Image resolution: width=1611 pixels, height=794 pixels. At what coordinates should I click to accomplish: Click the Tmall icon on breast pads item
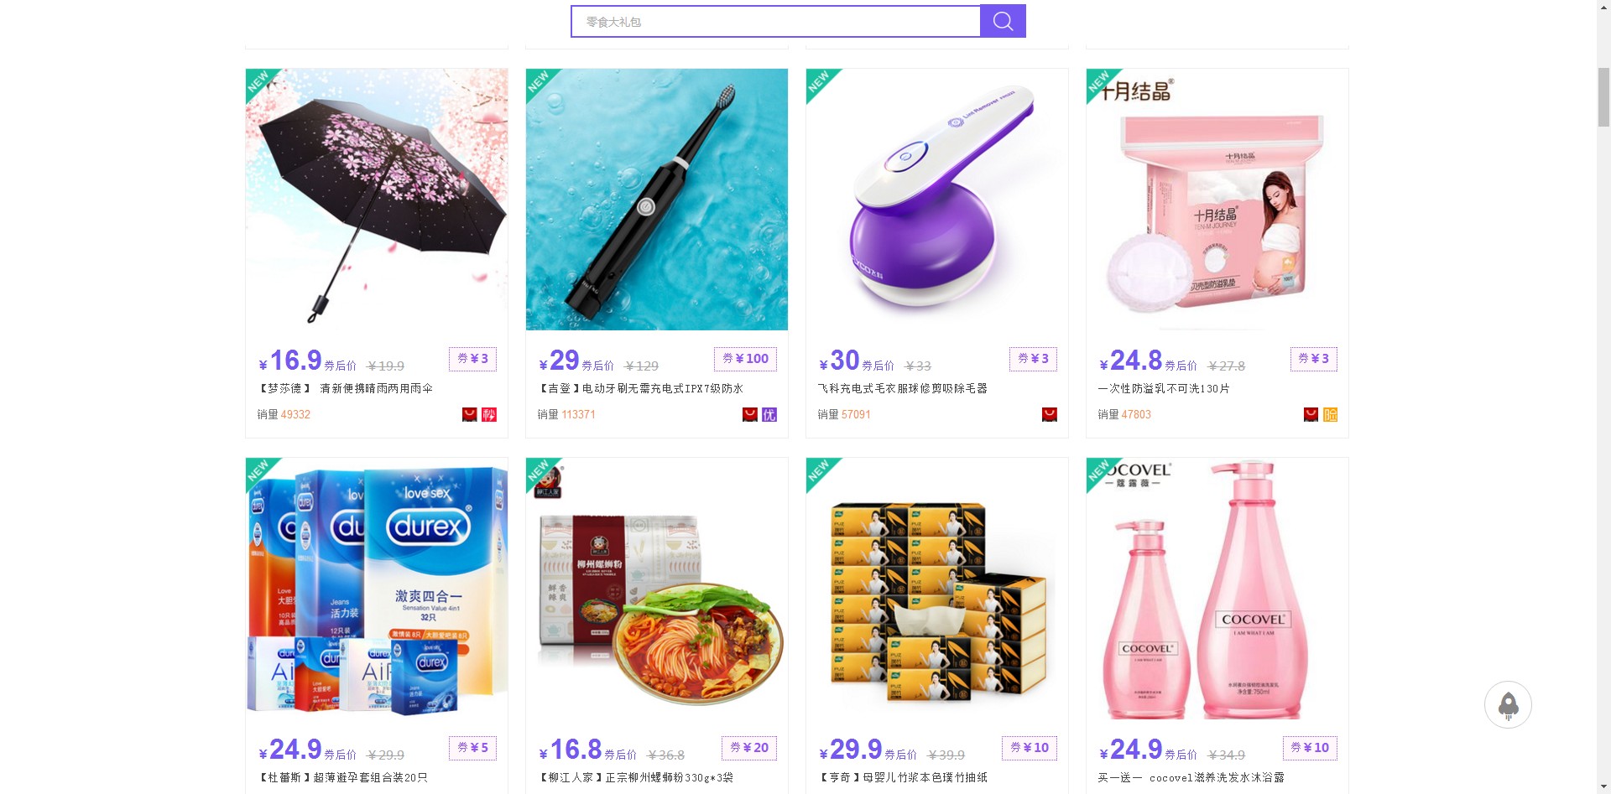point(1311,414)
